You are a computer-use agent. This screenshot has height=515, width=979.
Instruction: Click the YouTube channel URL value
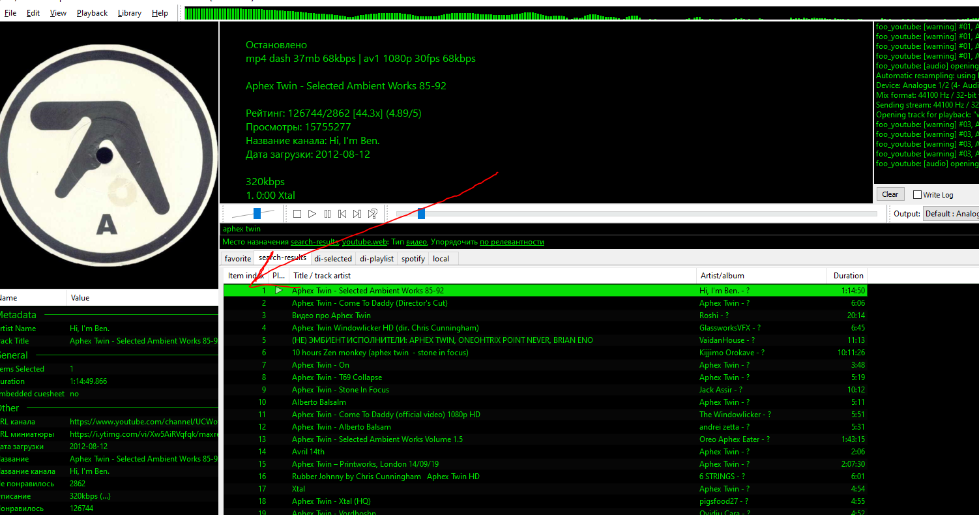click(x=143, y=422)
